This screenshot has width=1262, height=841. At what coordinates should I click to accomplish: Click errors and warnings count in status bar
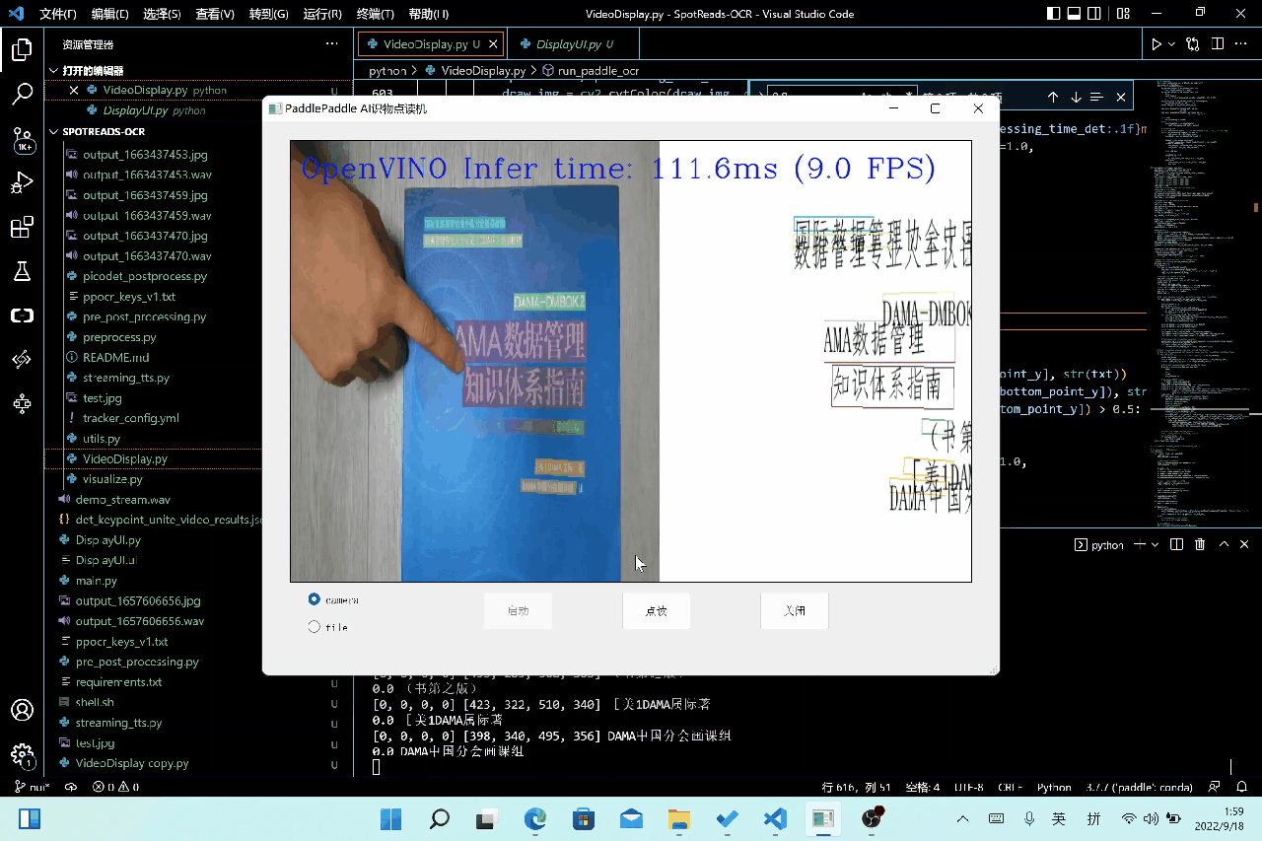pos(115,787)
